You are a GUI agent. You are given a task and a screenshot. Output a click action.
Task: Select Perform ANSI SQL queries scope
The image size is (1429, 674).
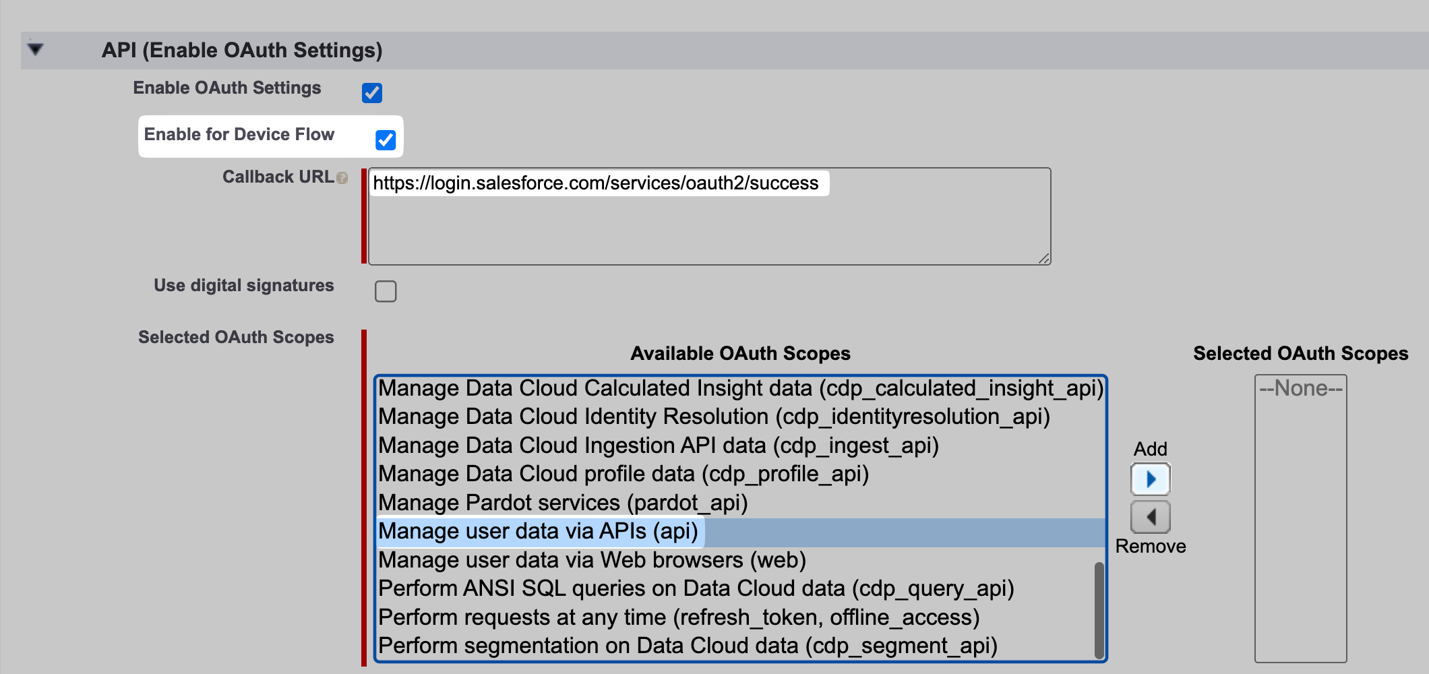(696, 588)
